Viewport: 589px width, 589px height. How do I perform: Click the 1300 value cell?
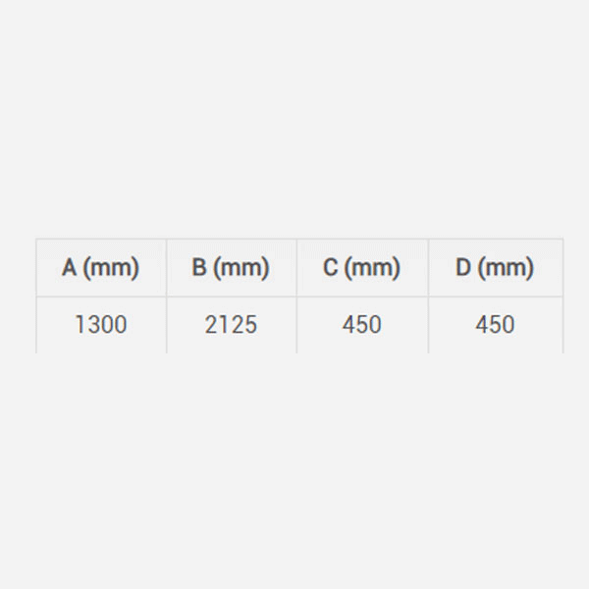(x=101, y=325)
